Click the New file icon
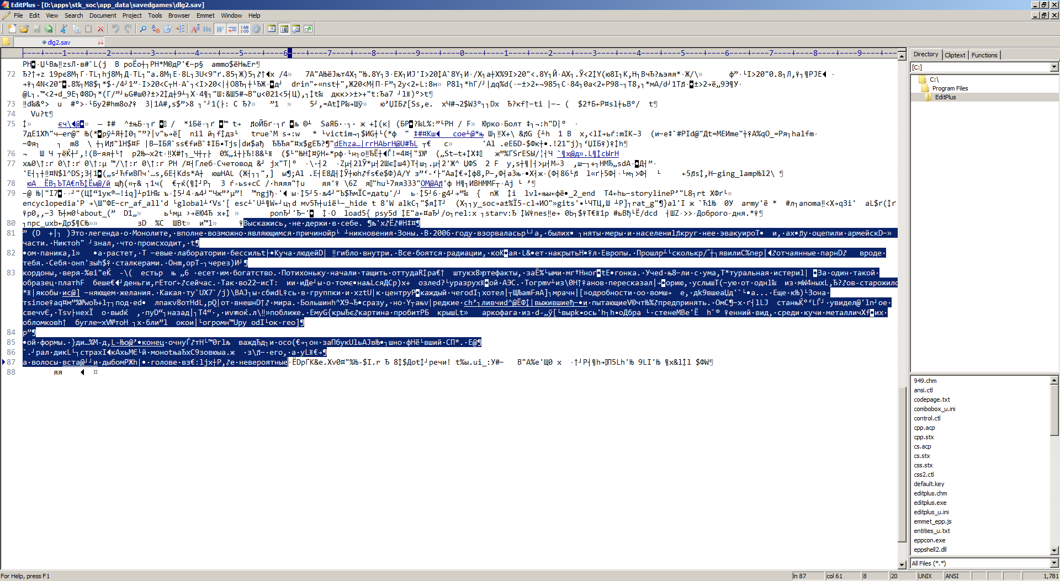 coord(12,29)
